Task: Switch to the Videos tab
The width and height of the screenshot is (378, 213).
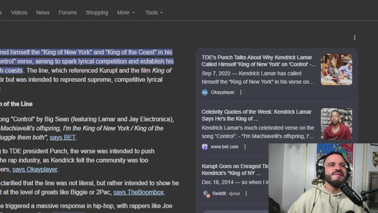Action: pos(19,12)
